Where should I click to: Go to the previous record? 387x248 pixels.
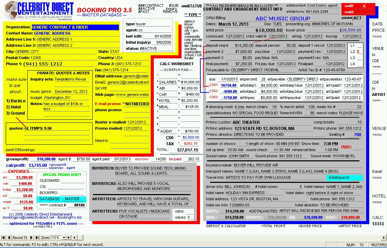click(9, 238)
